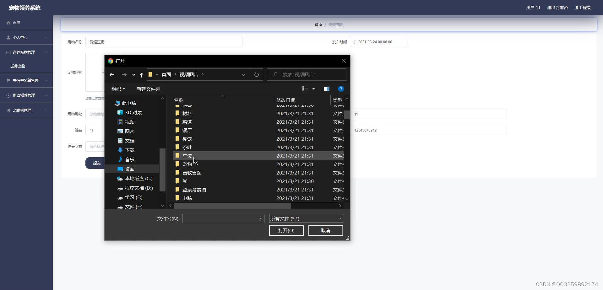
Task: Click the 宠物名称 input field
Action: tap(164, 42)
